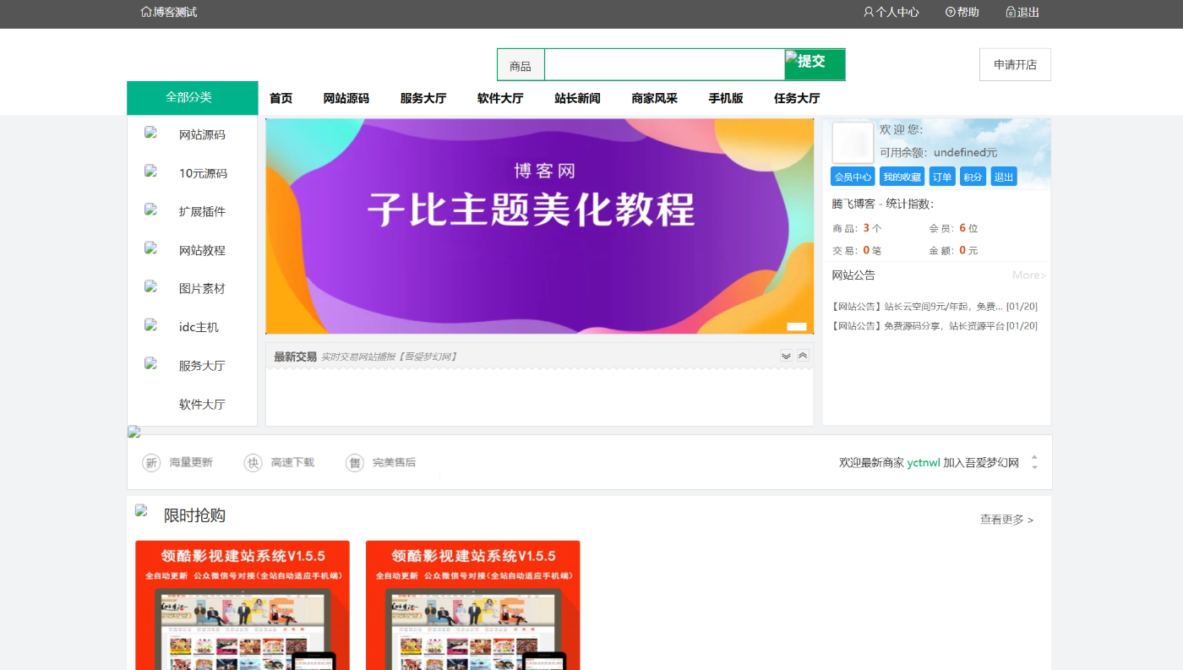Image resolution: width=1183 pixels, height=670 pixels.
Task: Select 扩展插件 in category sidebar
Action: coord(202,211)
